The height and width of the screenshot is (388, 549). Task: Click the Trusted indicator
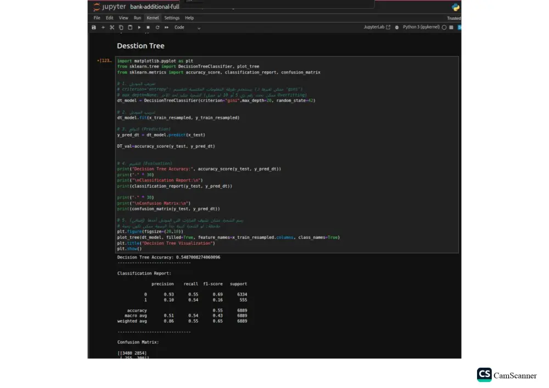point(453,18)
